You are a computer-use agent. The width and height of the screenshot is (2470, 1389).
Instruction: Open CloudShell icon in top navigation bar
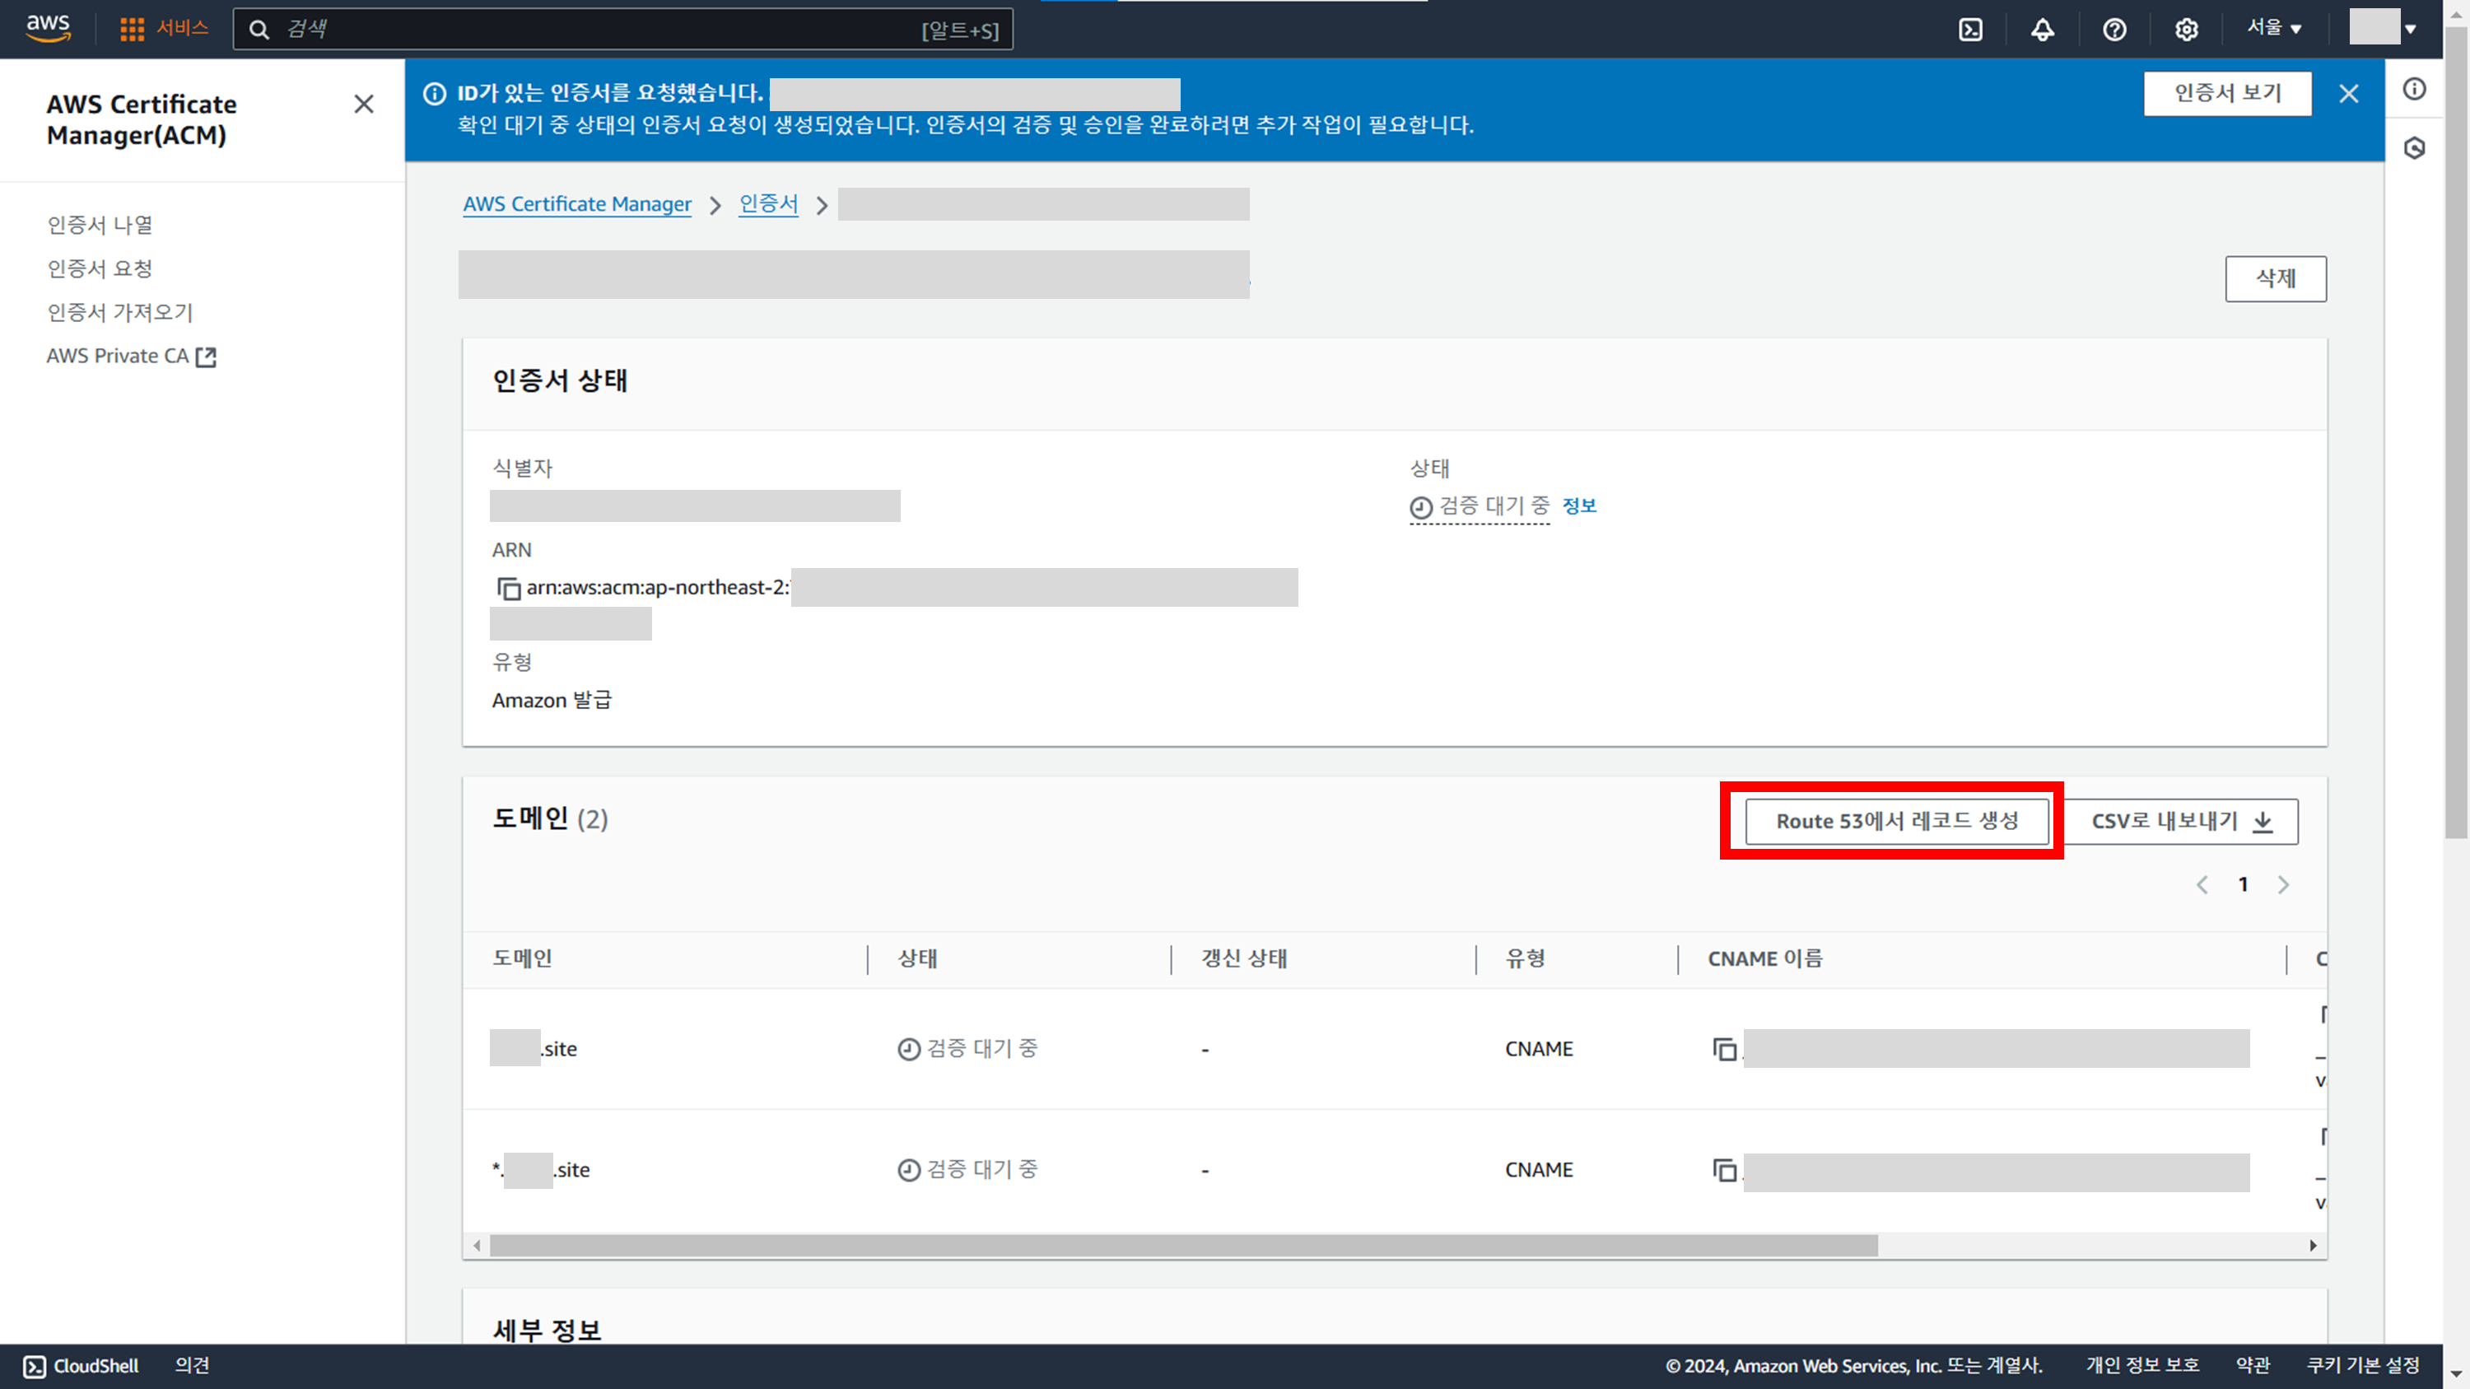click(1970, 30)
